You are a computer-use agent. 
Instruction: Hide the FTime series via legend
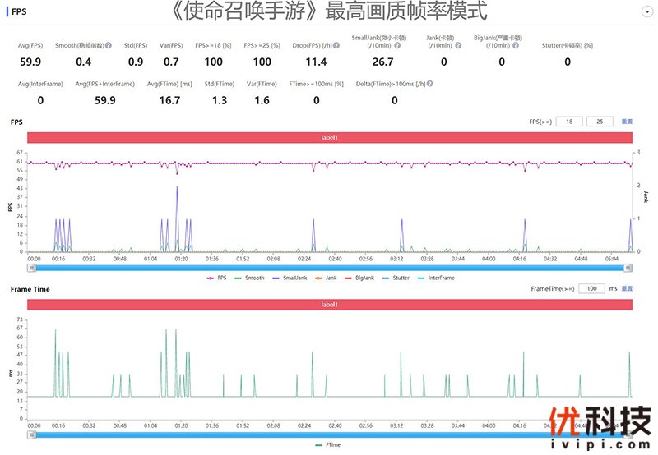coord(329,444)
